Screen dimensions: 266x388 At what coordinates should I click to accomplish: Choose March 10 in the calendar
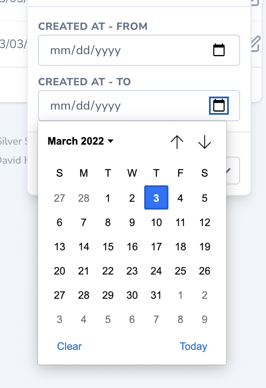coord(156,223)
